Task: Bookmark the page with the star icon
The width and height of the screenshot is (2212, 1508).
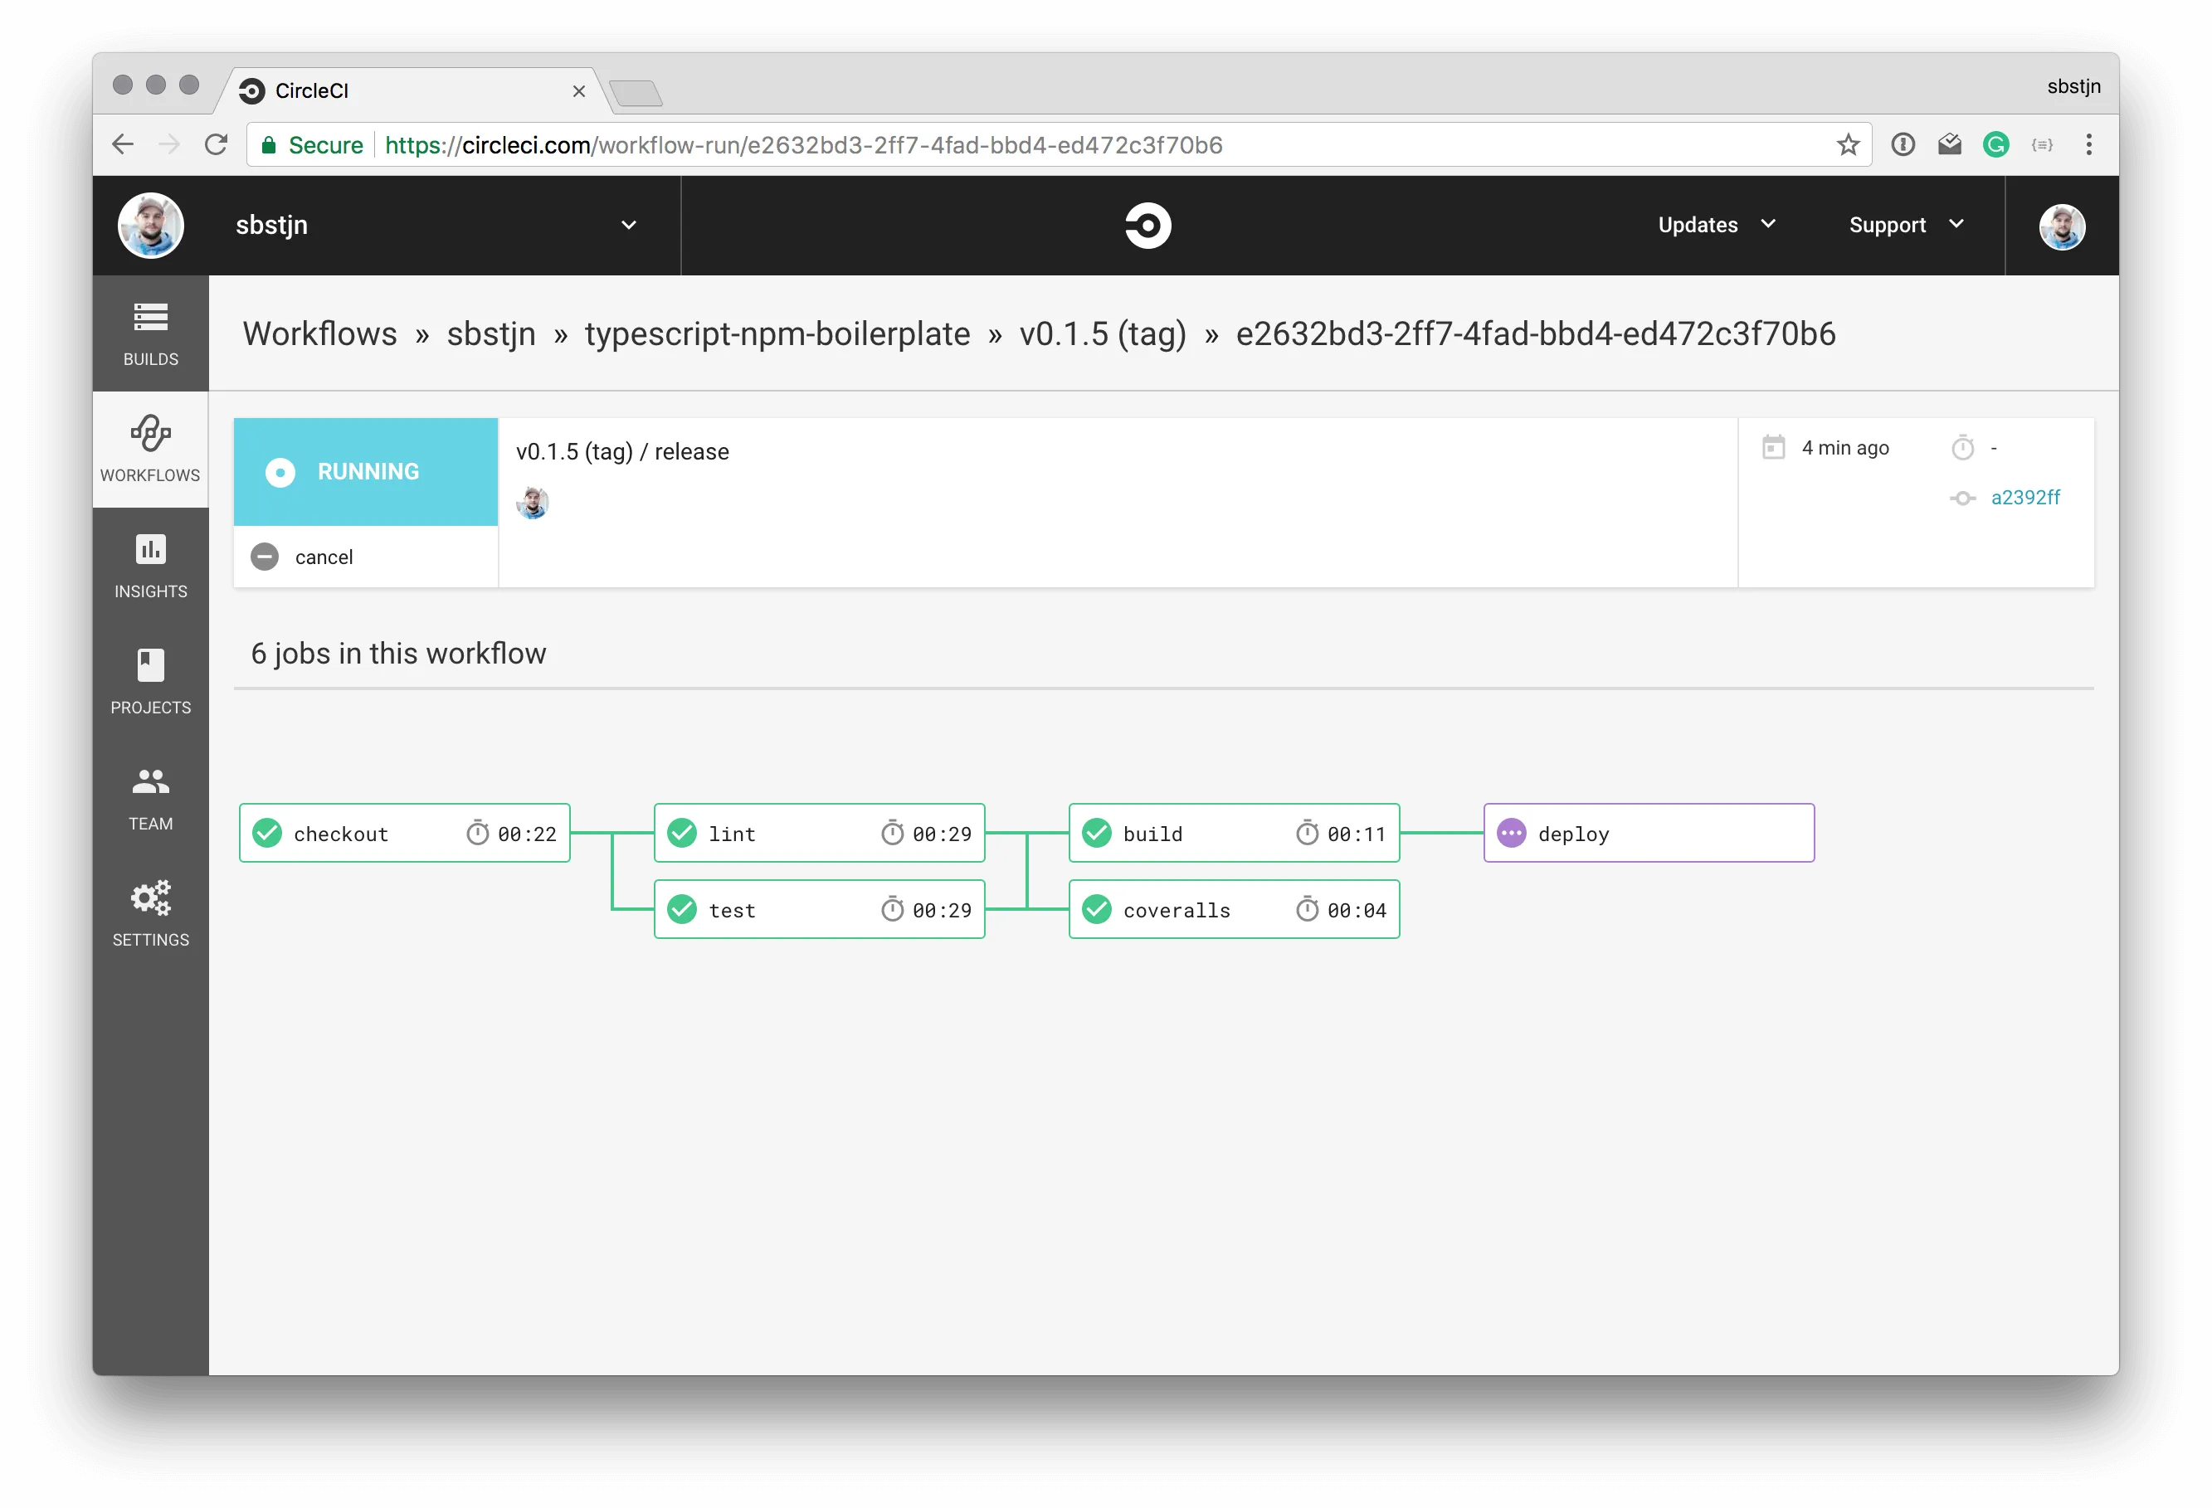Action: coord(1848,144)
